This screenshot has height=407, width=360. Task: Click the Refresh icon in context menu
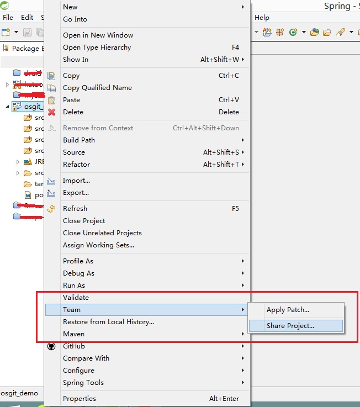[x=52, y=209]
